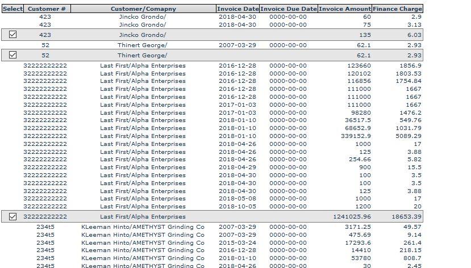Click the Customer/Comapny column header
This screenshot has width=471, height=268.
tap(143, 9)
